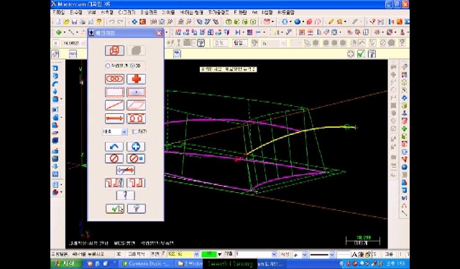Image resolution: width=460 pixels, height=269 pixels.
Task: Open the Toolpaths menu
Action: coord(218,13)
